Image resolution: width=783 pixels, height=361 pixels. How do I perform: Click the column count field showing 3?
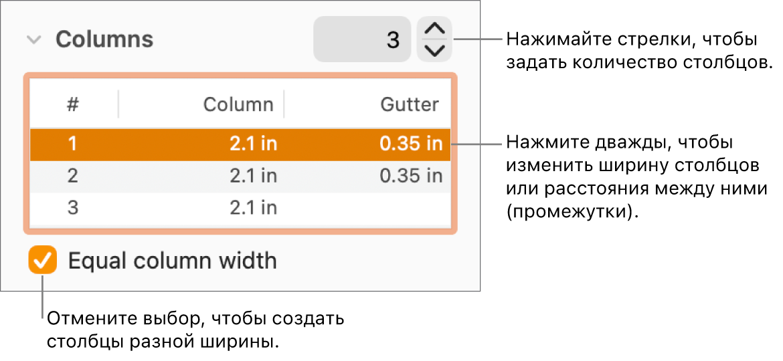(x=362, y=39)
